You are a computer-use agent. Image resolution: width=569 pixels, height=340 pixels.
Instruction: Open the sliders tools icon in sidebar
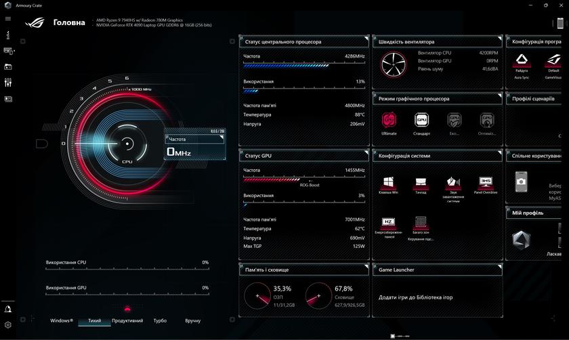pos(8,83)
